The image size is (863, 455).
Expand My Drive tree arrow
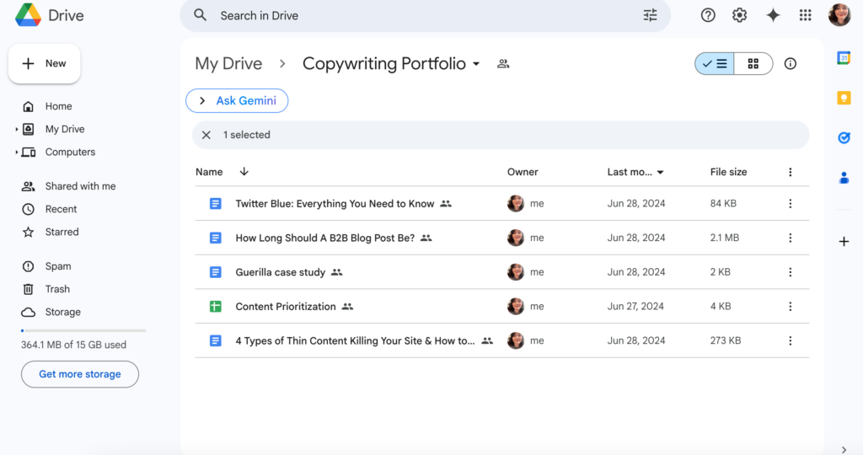(x=17, y=129)
